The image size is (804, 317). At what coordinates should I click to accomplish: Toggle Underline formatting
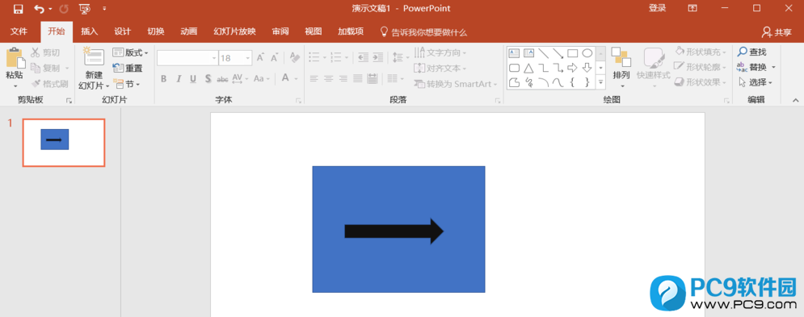pos(193,79)
